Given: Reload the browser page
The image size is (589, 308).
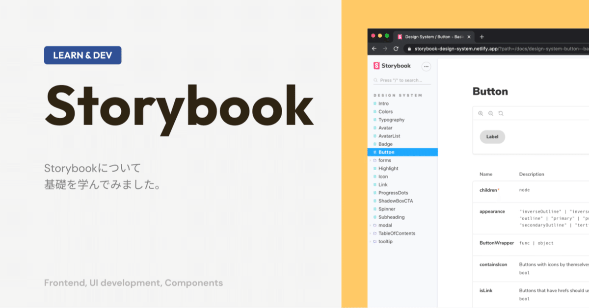Looking at the screenshot, I should coord(396,49).
